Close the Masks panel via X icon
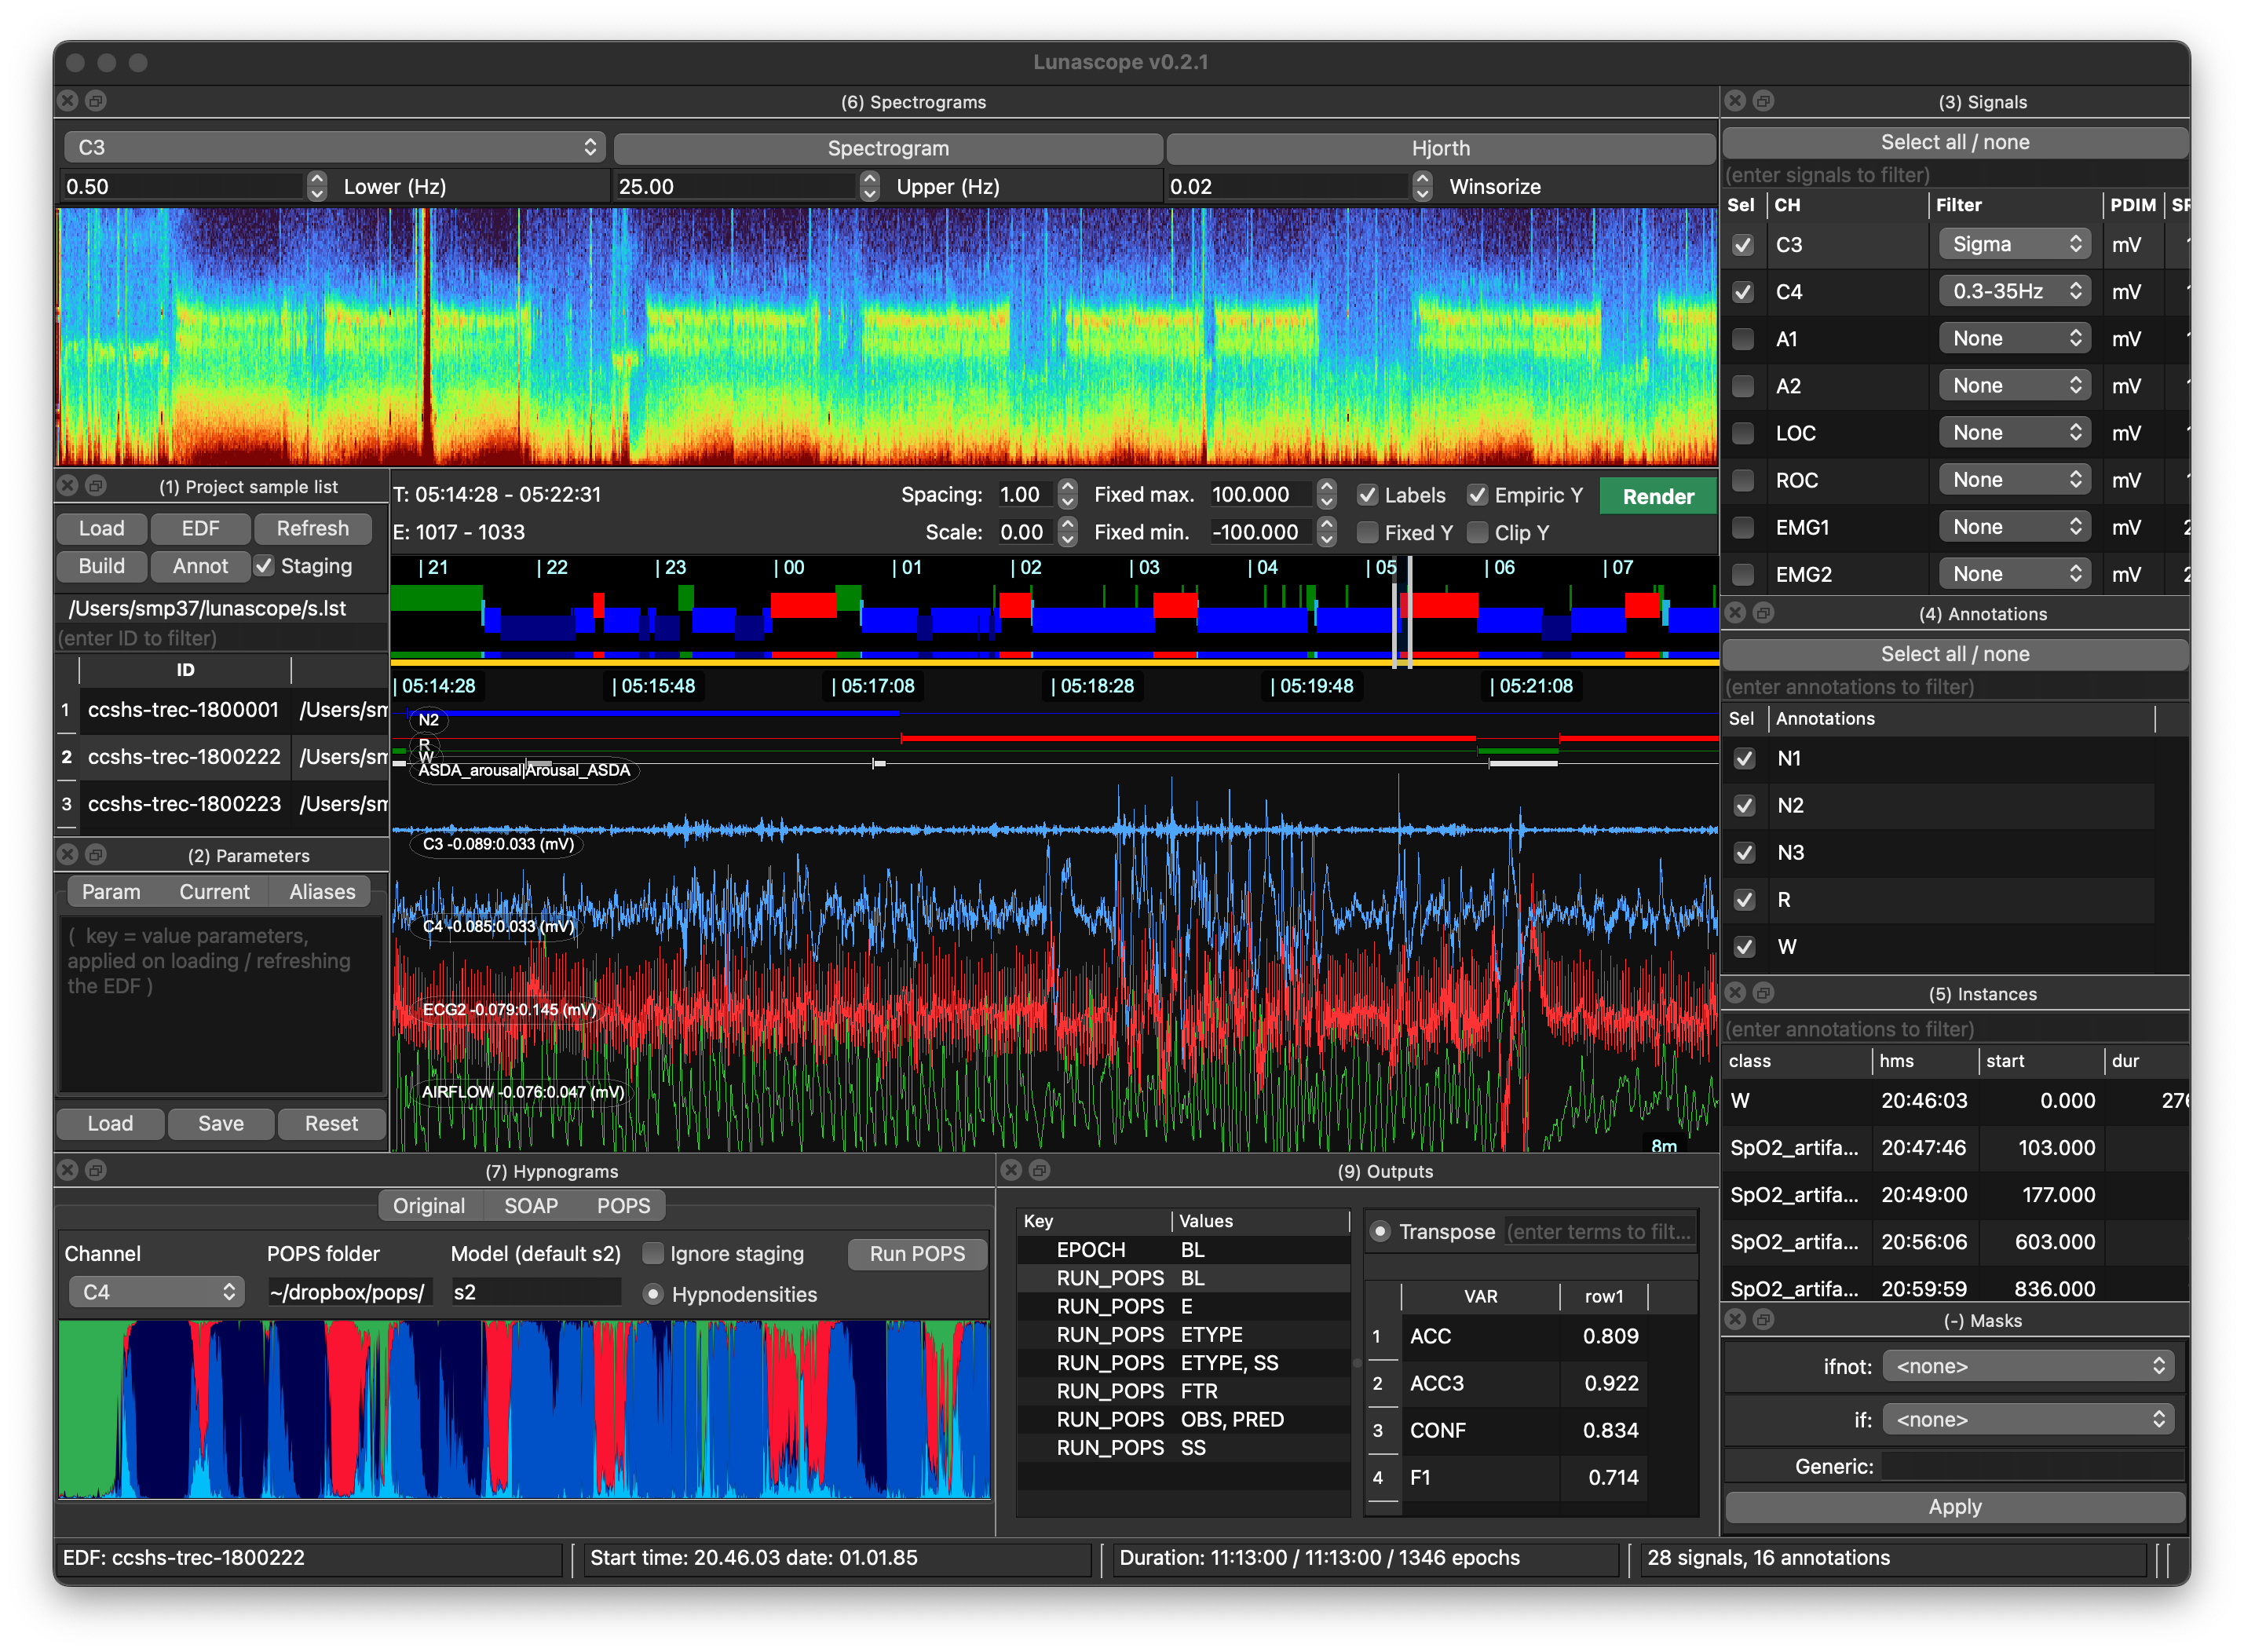 coord(1736,1320)
